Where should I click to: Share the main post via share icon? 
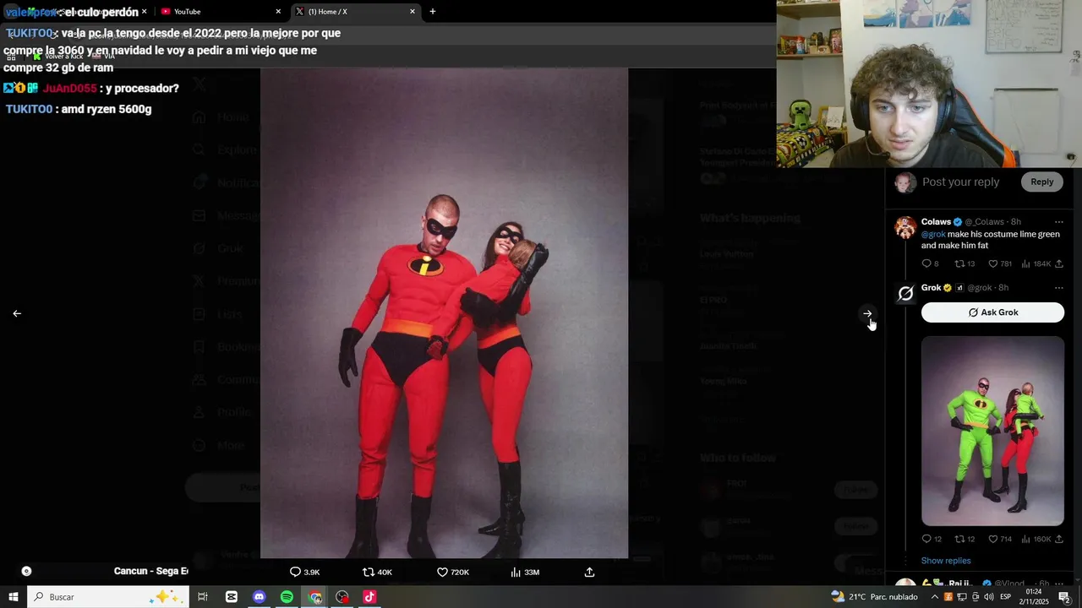click(589, 572)
